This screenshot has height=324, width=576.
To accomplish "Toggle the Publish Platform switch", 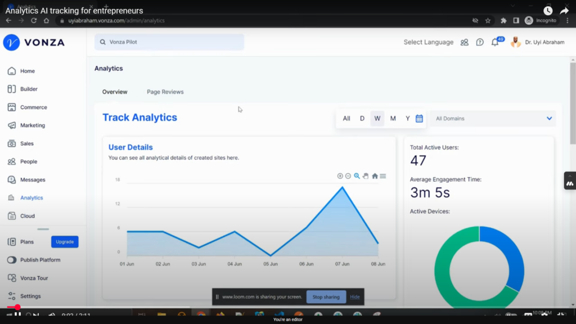I will tap(12, 260).
